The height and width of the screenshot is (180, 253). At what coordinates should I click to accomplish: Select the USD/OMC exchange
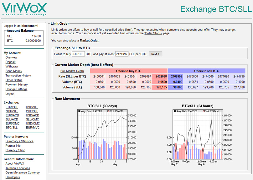(33, 124)
